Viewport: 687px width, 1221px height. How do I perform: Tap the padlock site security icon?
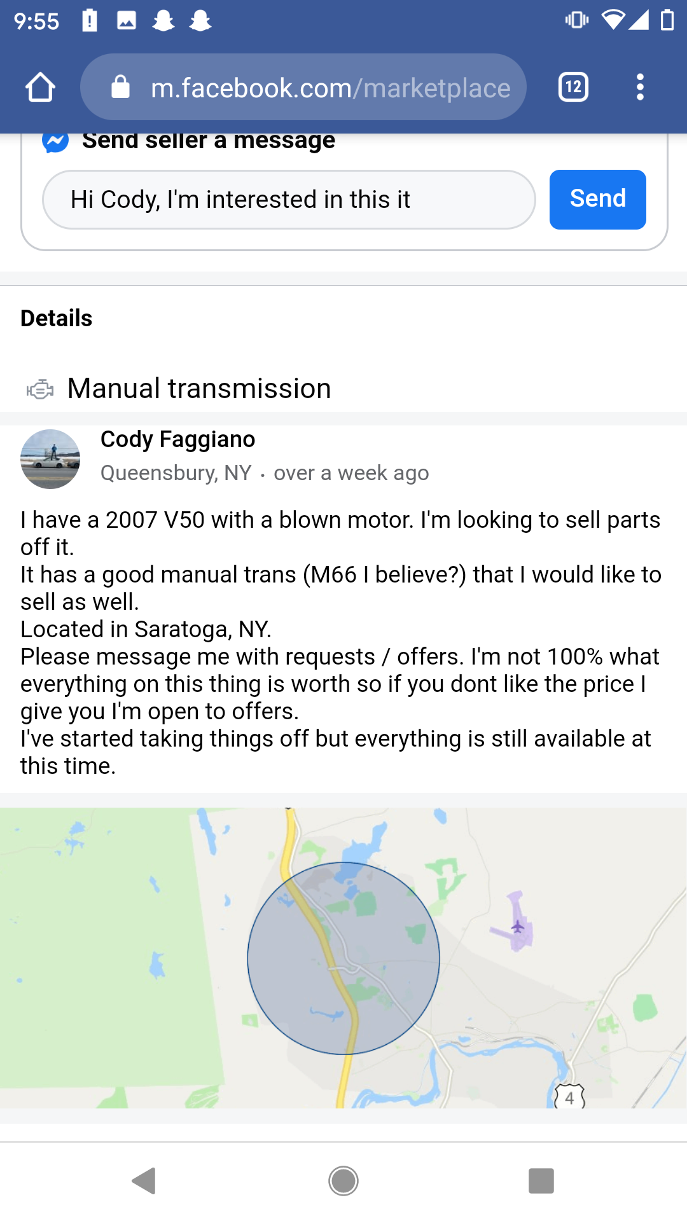point(120,87)
